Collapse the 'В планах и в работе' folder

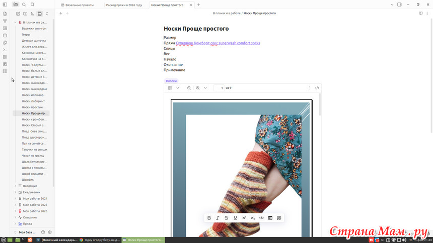click(x=15, y=23)
